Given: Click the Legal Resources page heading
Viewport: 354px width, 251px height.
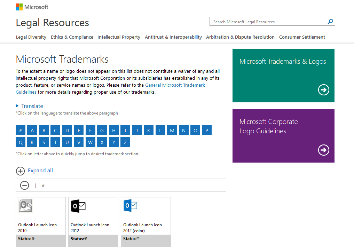Looking at the screenshot, I should (x=52, y=23).
